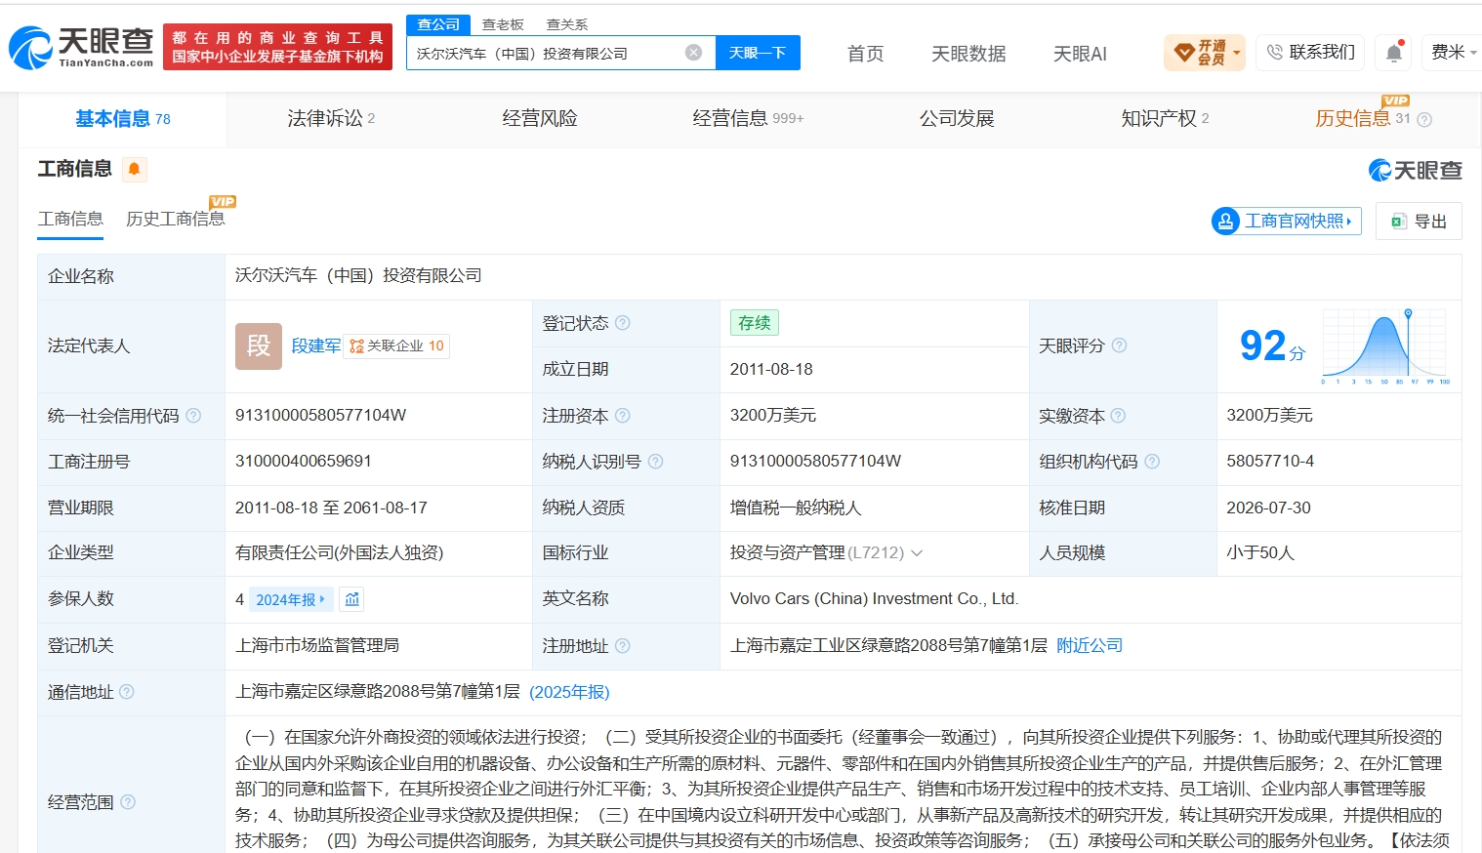This screenshot has height=853, width=1482.
Task: Select the 公司发展 tab
Action: [x=957, y=119]
